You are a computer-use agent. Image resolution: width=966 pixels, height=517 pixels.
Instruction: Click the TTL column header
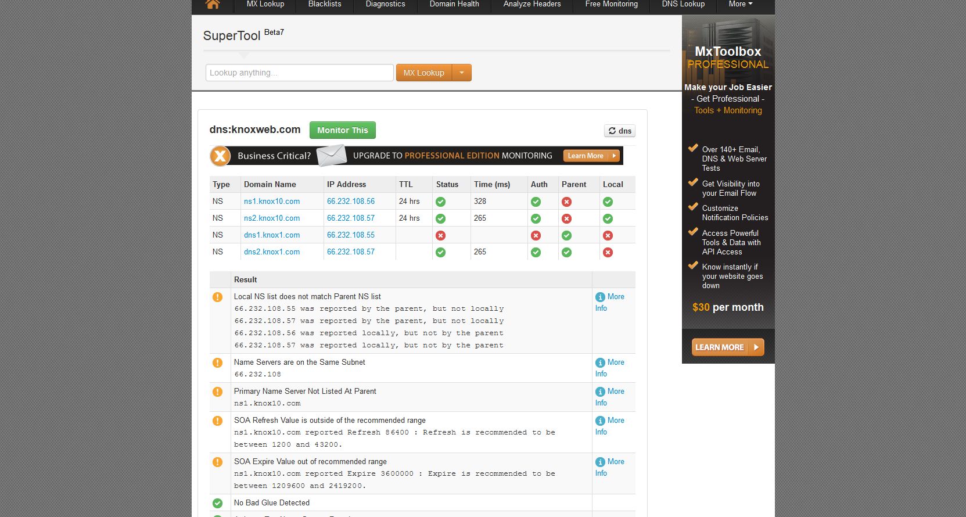406,184
